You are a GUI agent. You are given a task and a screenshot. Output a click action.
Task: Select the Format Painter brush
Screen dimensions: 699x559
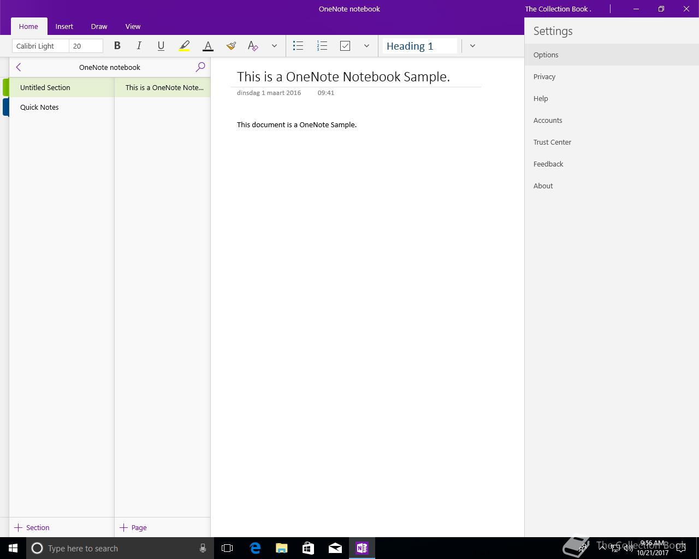[x=230, y=46]
